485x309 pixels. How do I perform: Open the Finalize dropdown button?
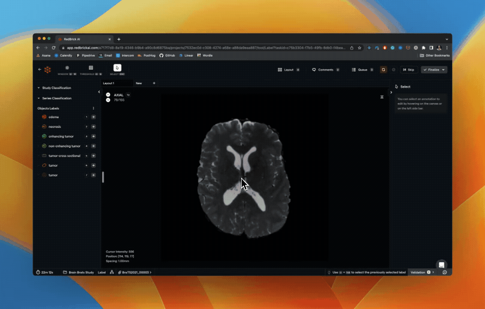[443, 69]
